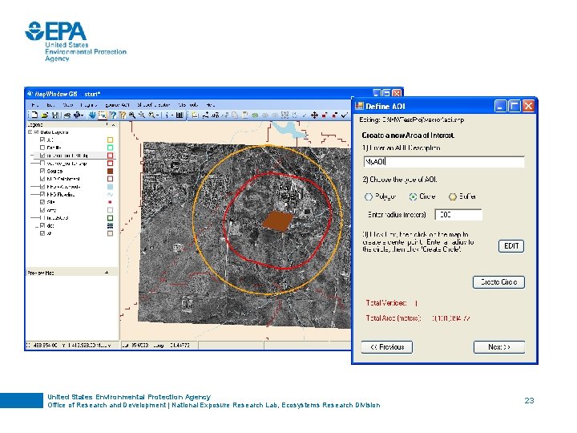This screenshot has height=433, width=577.
Task: Toggle the NHD Flowline layer checkbox
Action: [x=42, y=194]
